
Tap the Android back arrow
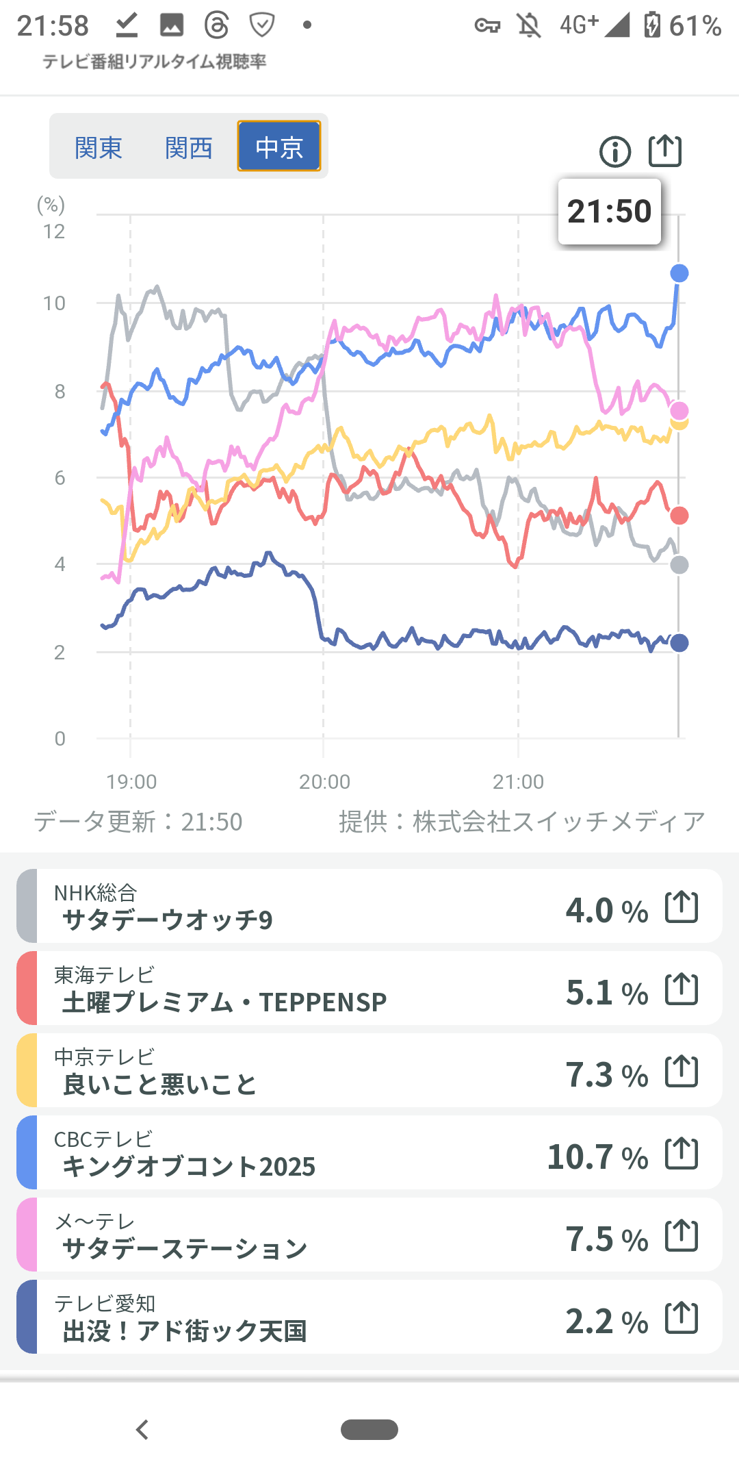pos(142,1430)
